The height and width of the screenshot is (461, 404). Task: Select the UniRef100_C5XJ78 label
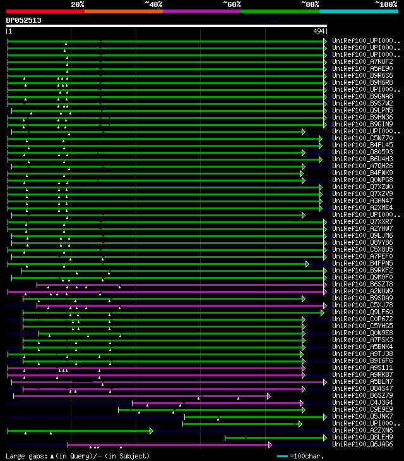(362, 305)
